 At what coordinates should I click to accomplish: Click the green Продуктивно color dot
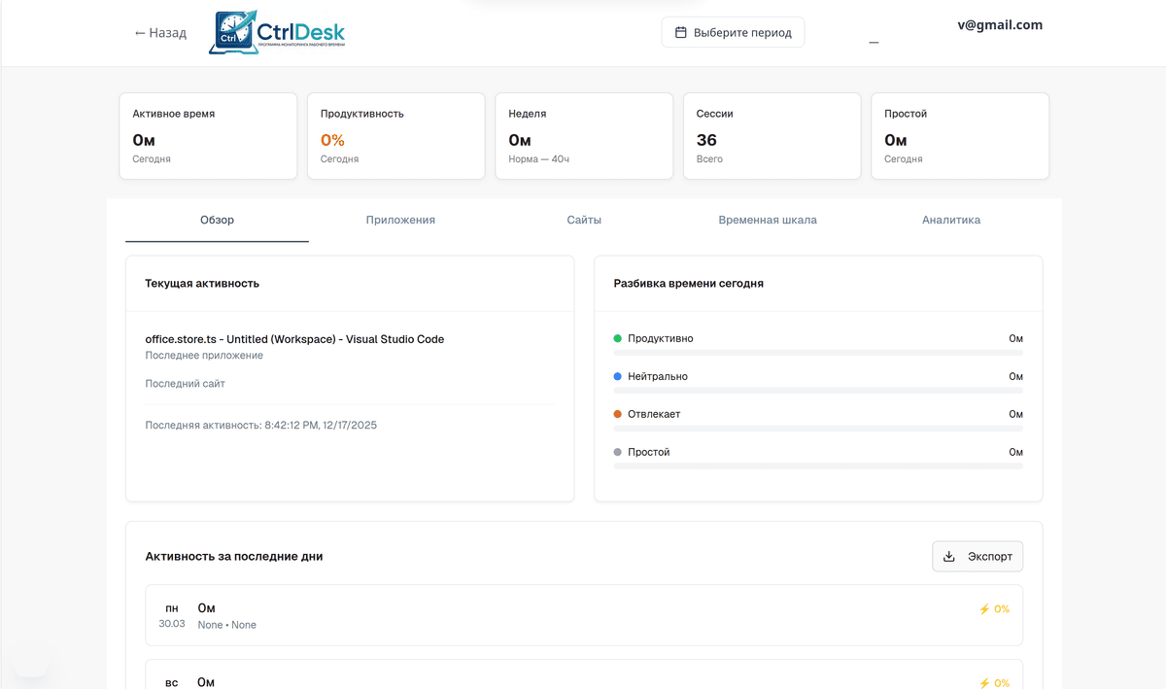pos(618,338)
